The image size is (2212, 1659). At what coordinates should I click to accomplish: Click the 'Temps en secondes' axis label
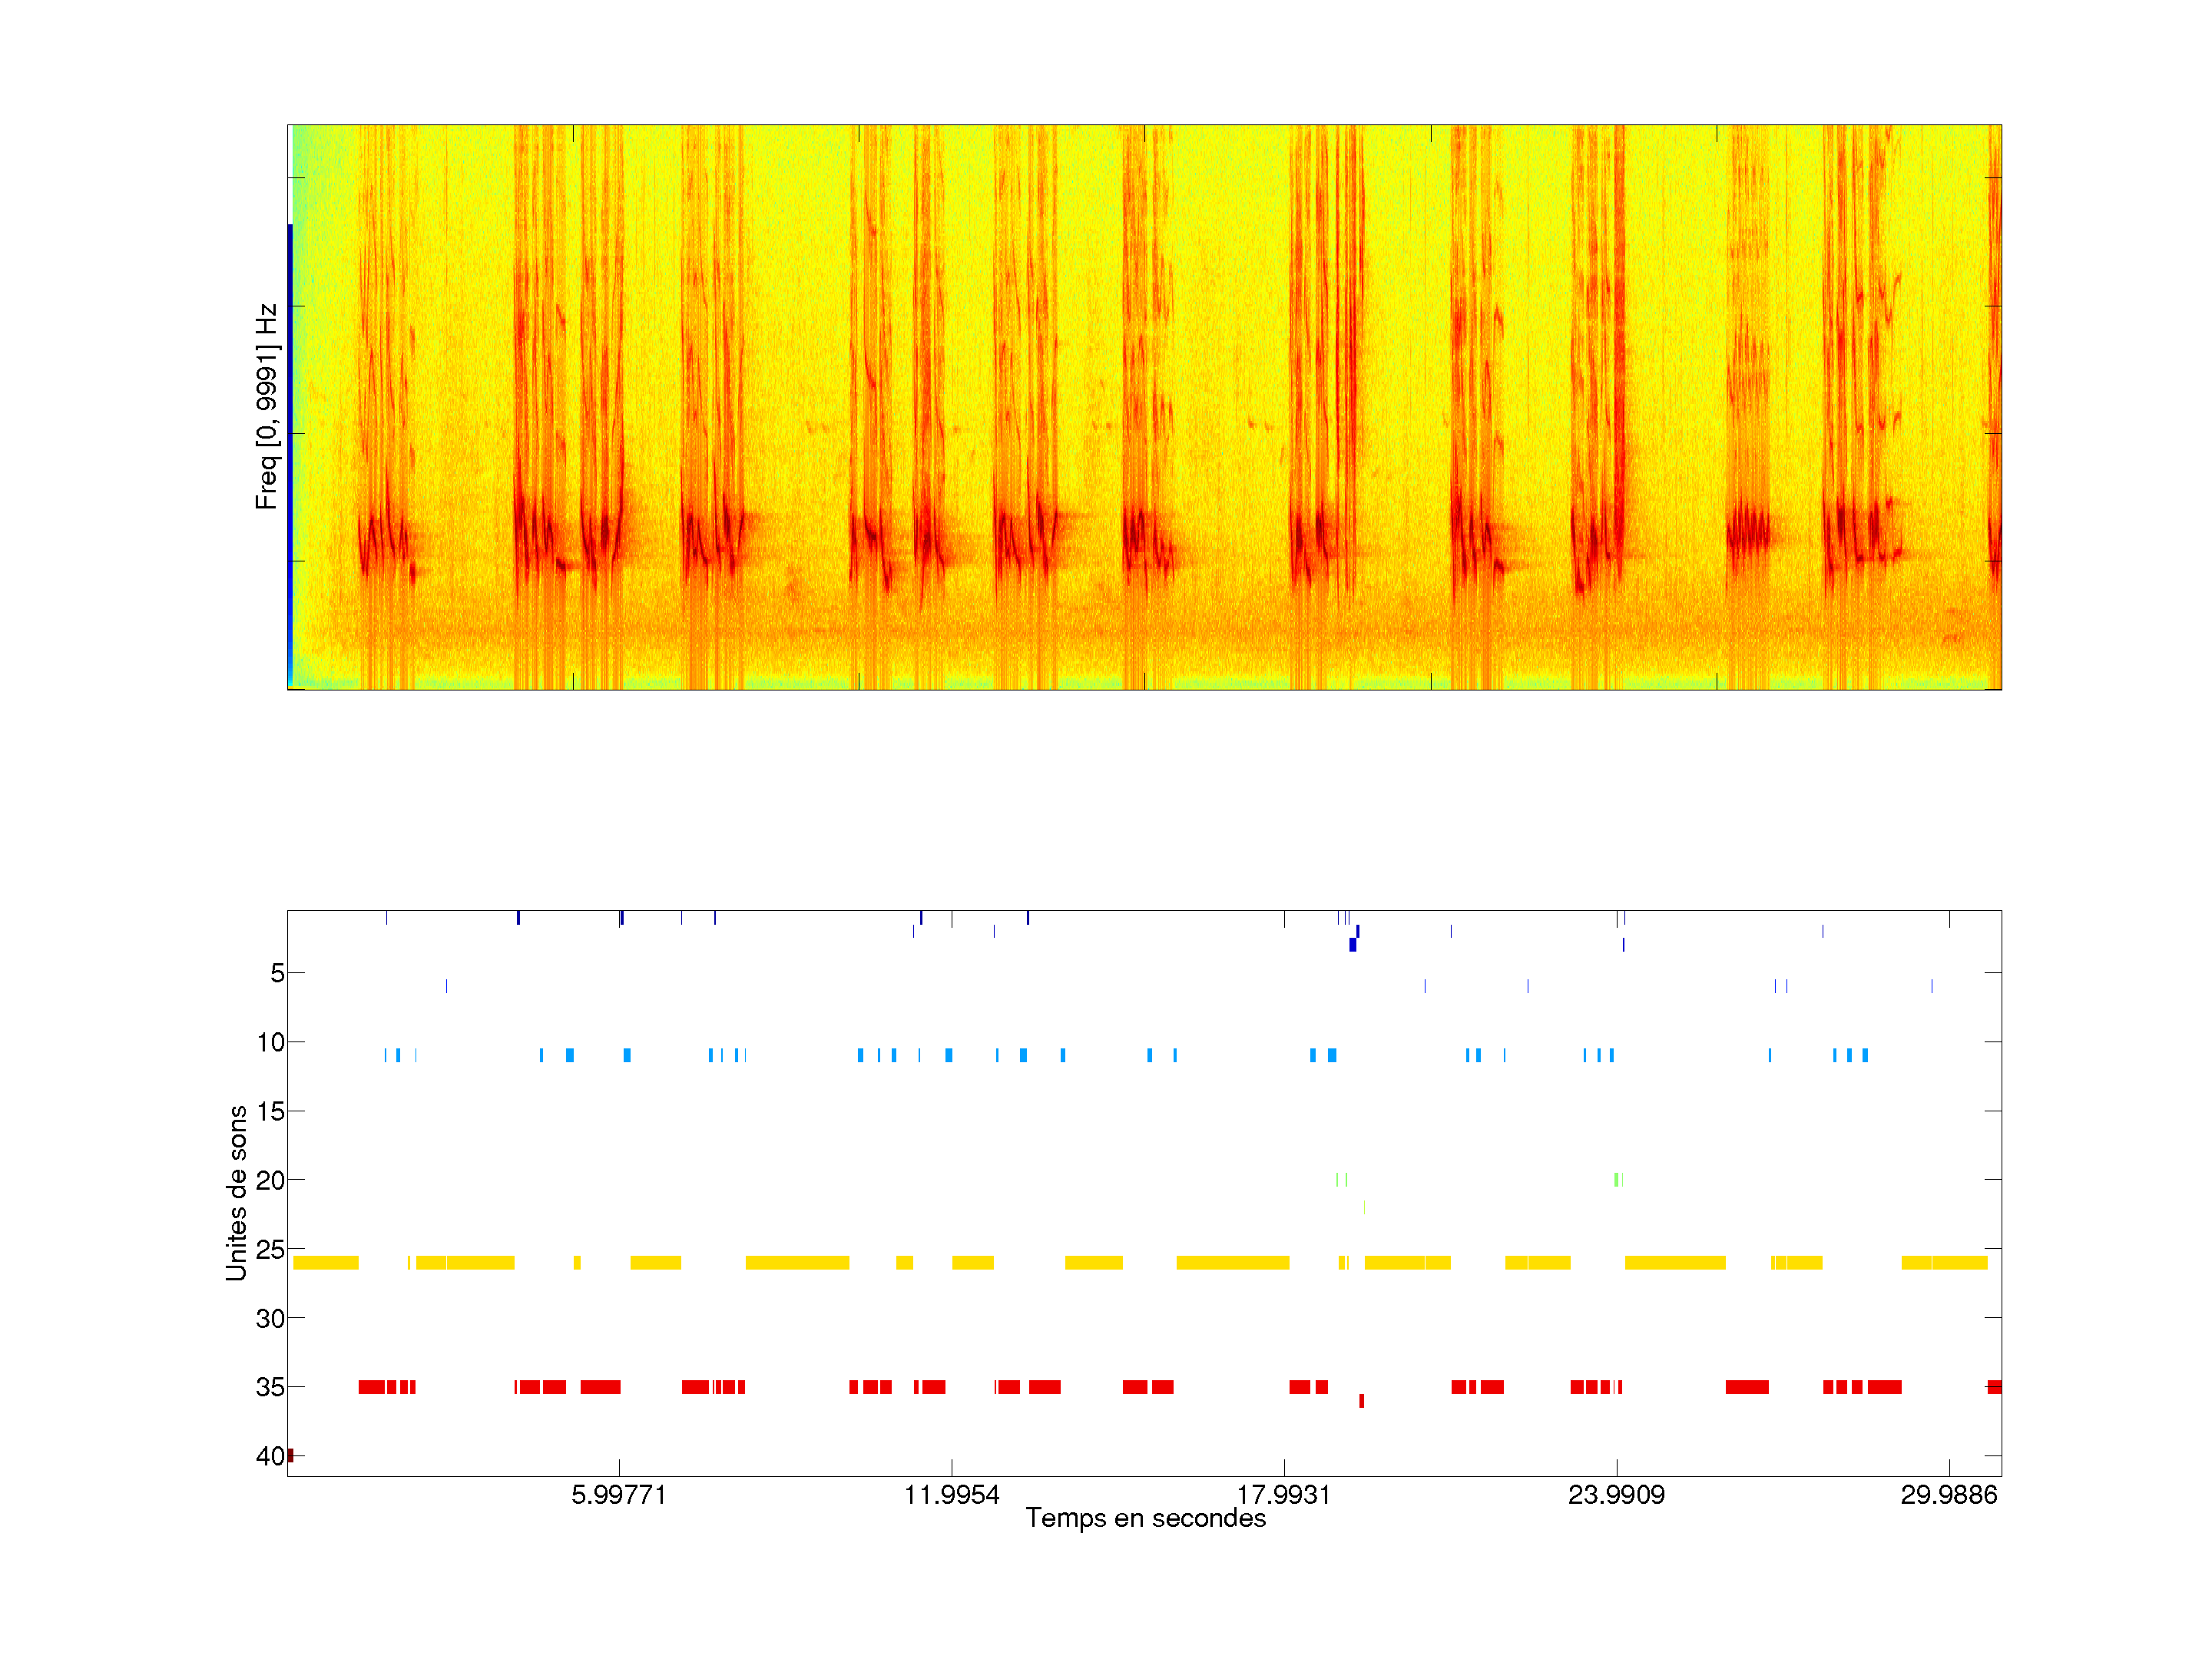tap(1145, 1519)
